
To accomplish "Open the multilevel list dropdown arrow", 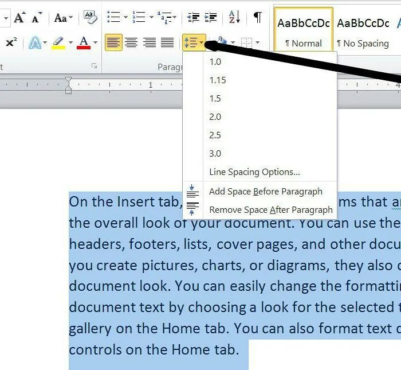I will (174, 17).
